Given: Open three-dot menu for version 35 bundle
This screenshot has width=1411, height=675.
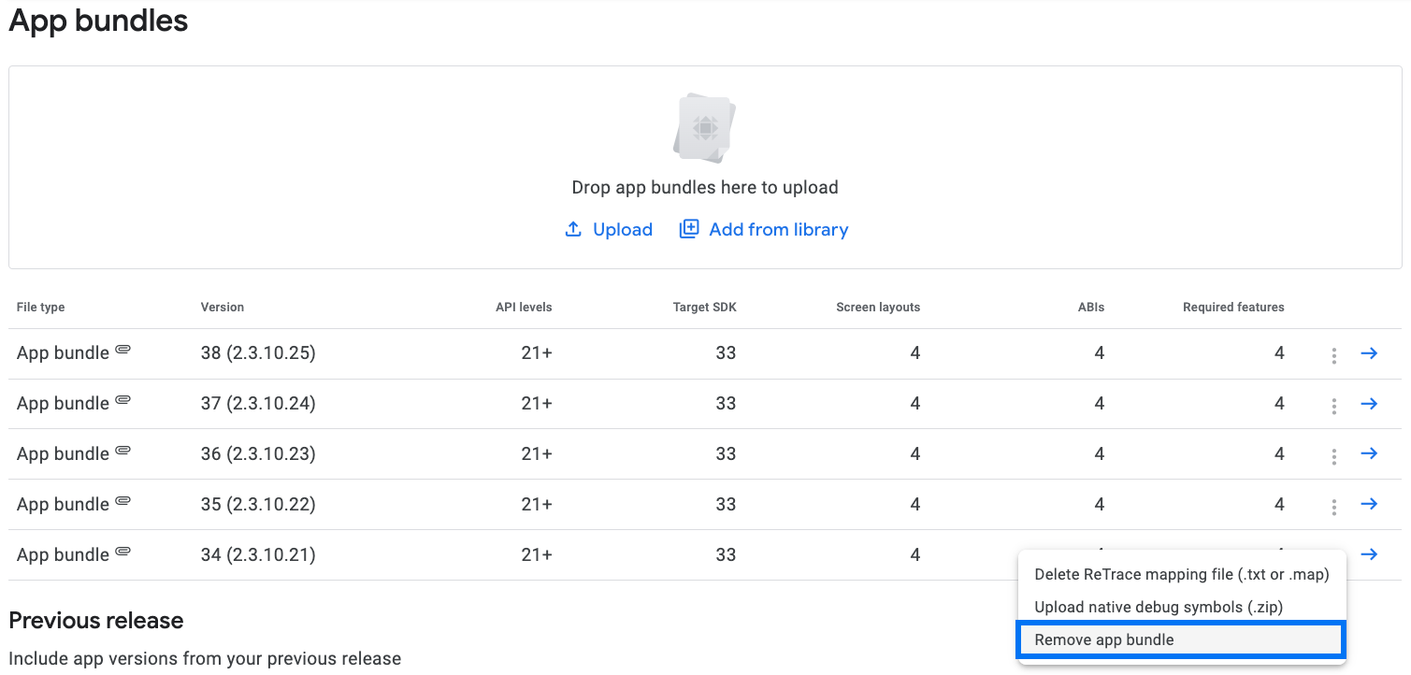Looking at the screenshot, I should [1334, 507].
